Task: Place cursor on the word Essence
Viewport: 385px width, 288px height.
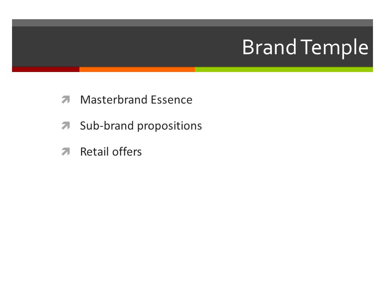Action: point(171,100)
